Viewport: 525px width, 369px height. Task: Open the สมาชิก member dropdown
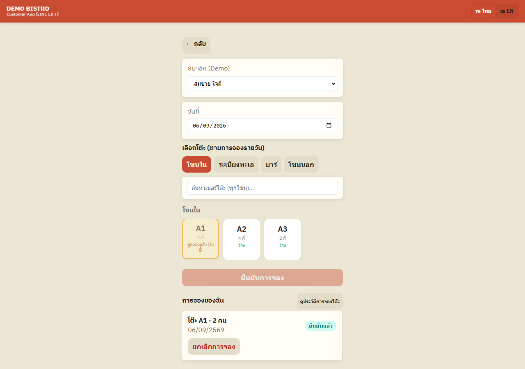(262, 84)
